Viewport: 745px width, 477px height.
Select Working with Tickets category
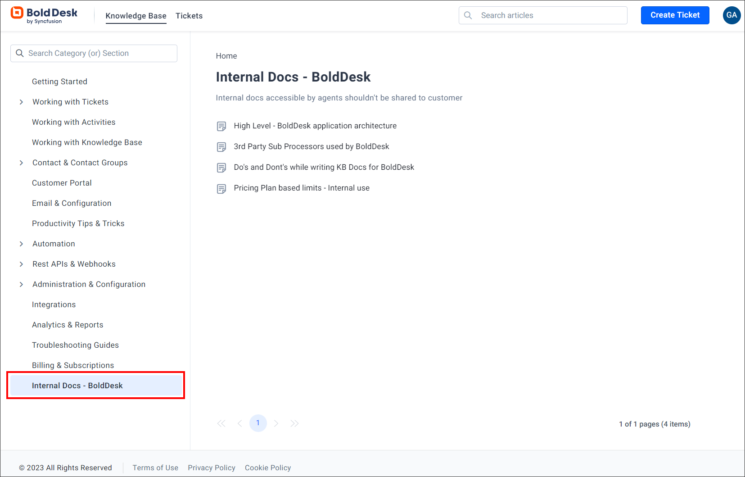(70, 102)
